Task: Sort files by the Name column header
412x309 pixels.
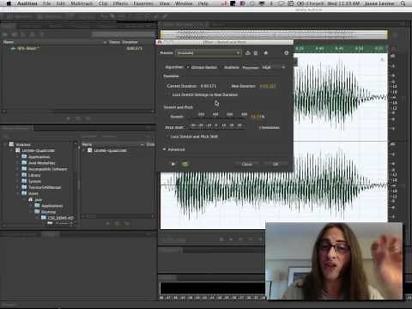Action: (9, 42)
